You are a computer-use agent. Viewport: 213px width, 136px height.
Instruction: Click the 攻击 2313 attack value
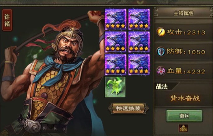(x=186, y=32)
